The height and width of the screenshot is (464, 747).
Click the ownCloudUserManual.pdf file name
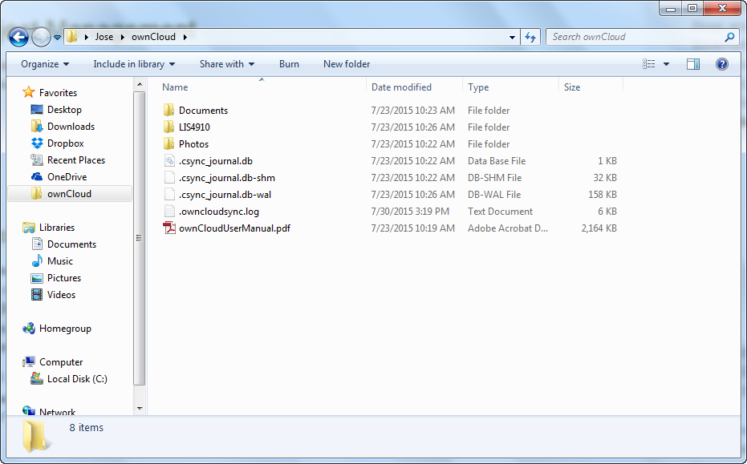click(234, 228)
